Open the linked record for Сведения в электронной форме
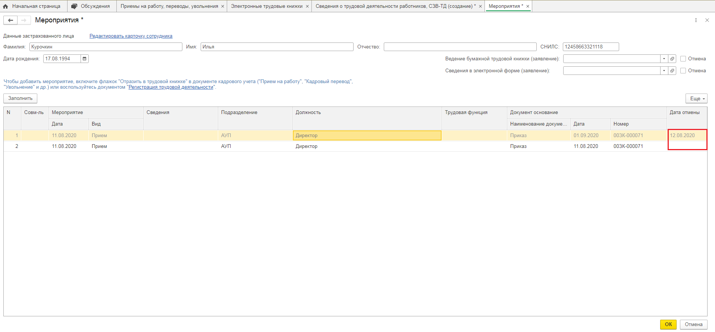 [x=672, y=71]
